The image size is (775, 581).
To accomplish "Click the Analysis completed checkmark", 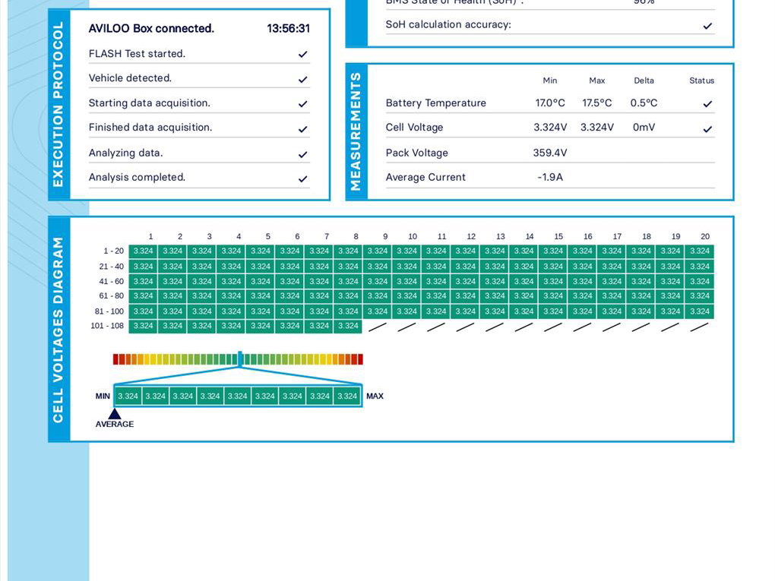I will pyautogui.click(x=302, y=179).
